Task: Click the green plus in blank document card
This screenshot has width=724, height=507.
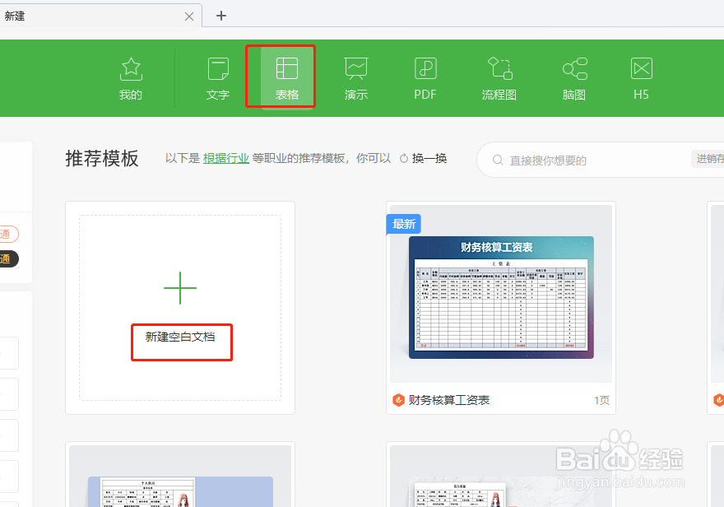Action: tap(180, 288)
